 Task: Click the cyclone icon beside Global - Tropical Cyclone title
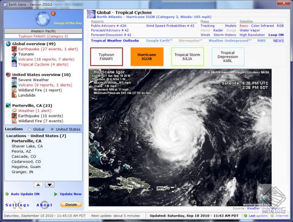[91, 14]
